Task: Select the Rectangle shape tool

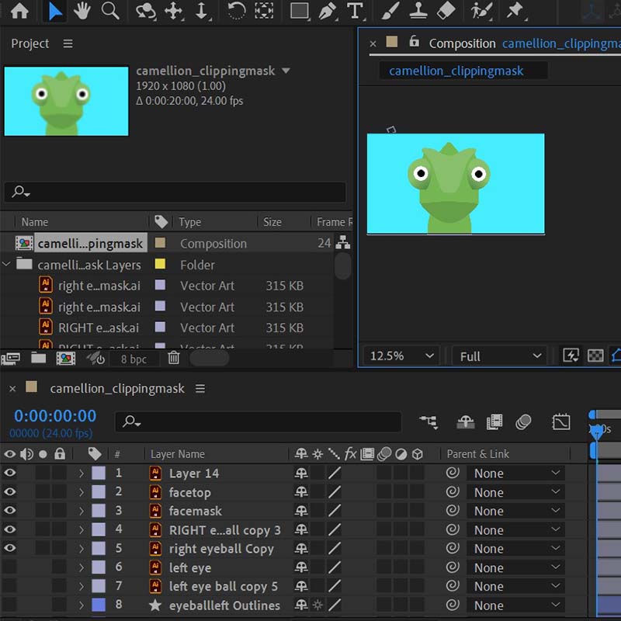Action: point(299,11)
